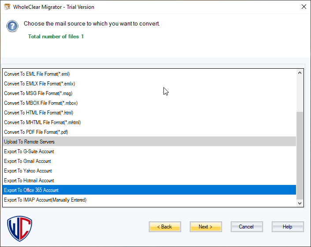Select Export To G-Suite Account
This screenshot has height=247, width=311.
(29, 151)
